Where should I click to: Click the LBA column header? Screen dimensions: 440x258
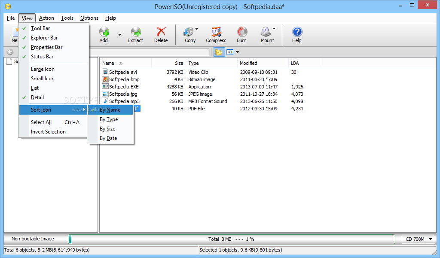[x=304, y=63]
